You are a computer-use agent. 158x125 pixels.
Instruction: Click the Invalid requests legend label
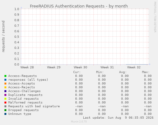point(24,99)
